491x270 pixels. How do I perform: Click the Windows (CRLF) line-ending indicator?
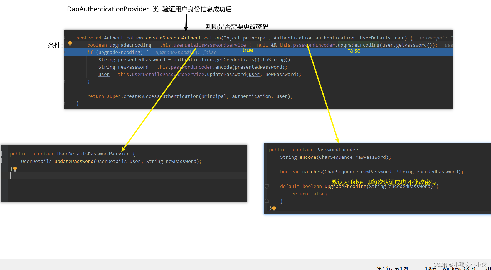click(459, 268)
